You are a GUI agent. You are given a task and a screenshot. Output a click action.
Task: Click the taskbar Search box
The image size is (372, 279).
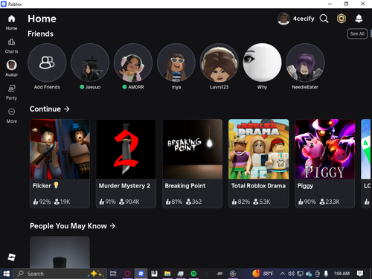click(60, 274)
